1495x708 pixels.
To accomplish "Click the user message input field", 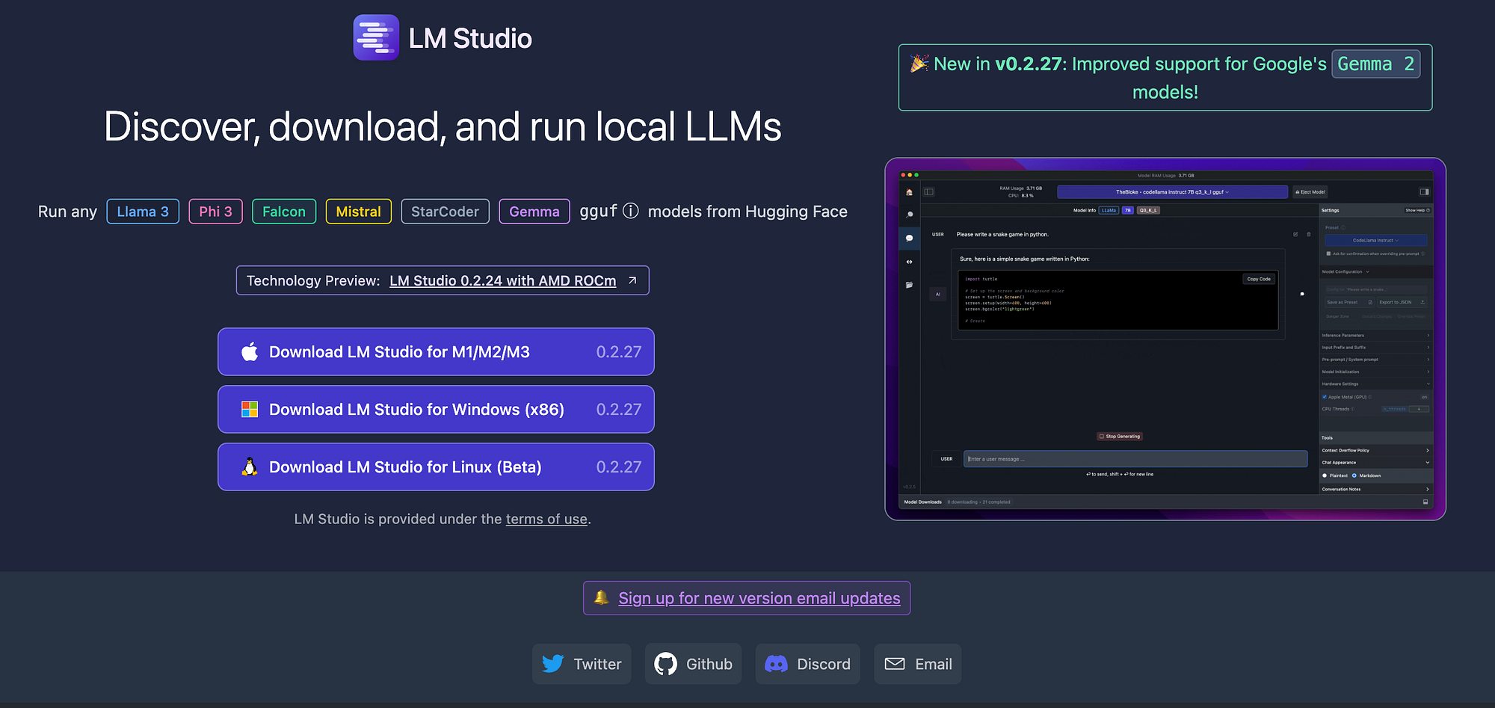I will point(1135,459).
